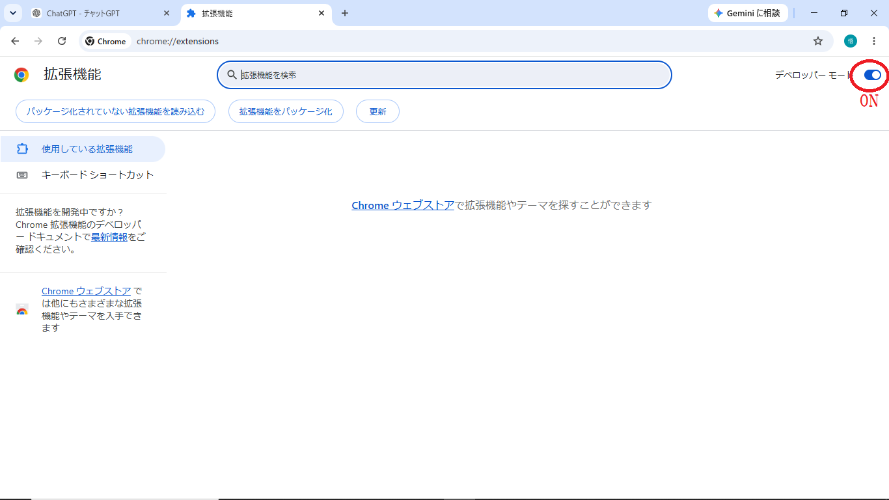Open the Chrome three-dot menu
This screenshot has height=500, width=889.
(874, 41)
